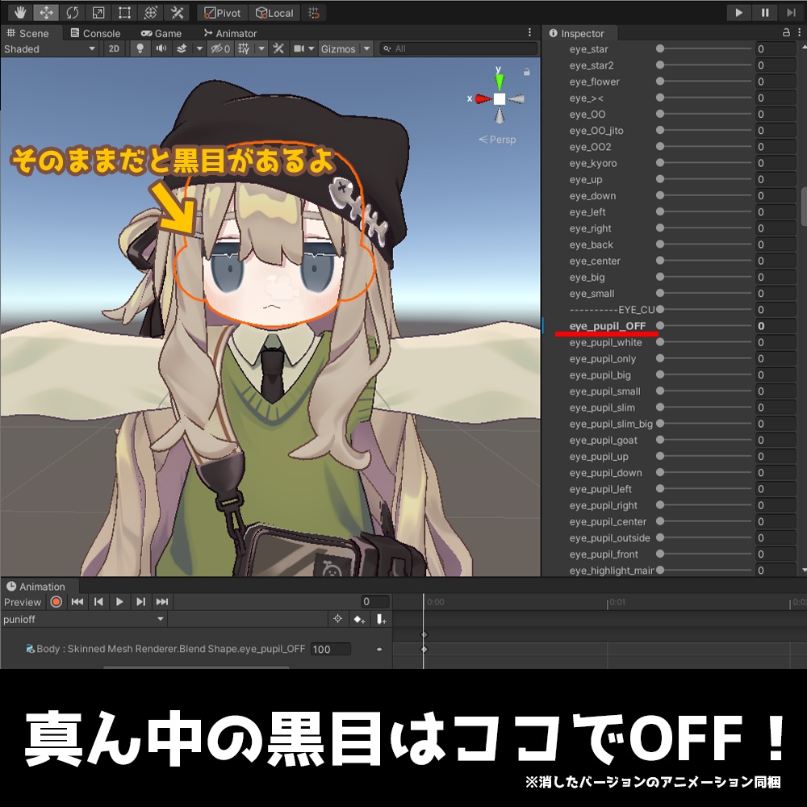Switch coordinate space to Local
This screenshot has width=807, height=807.
pyautogui.click(x=274, y=13)
